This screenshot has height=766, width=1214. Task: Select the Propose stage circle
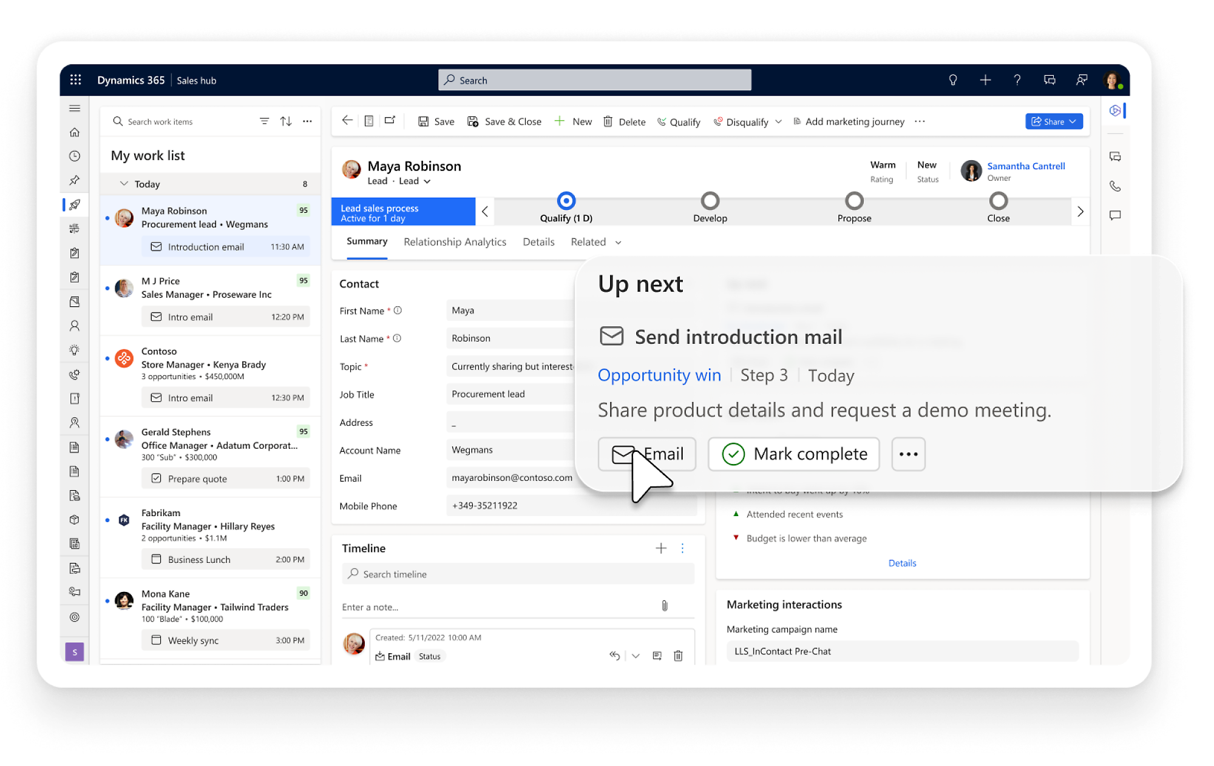click(x=854, y=201)
